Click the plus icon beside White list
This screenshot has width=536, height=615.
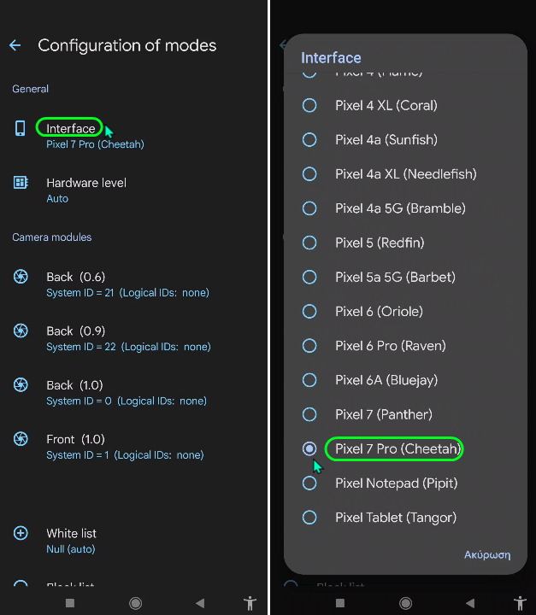point(21,533)
